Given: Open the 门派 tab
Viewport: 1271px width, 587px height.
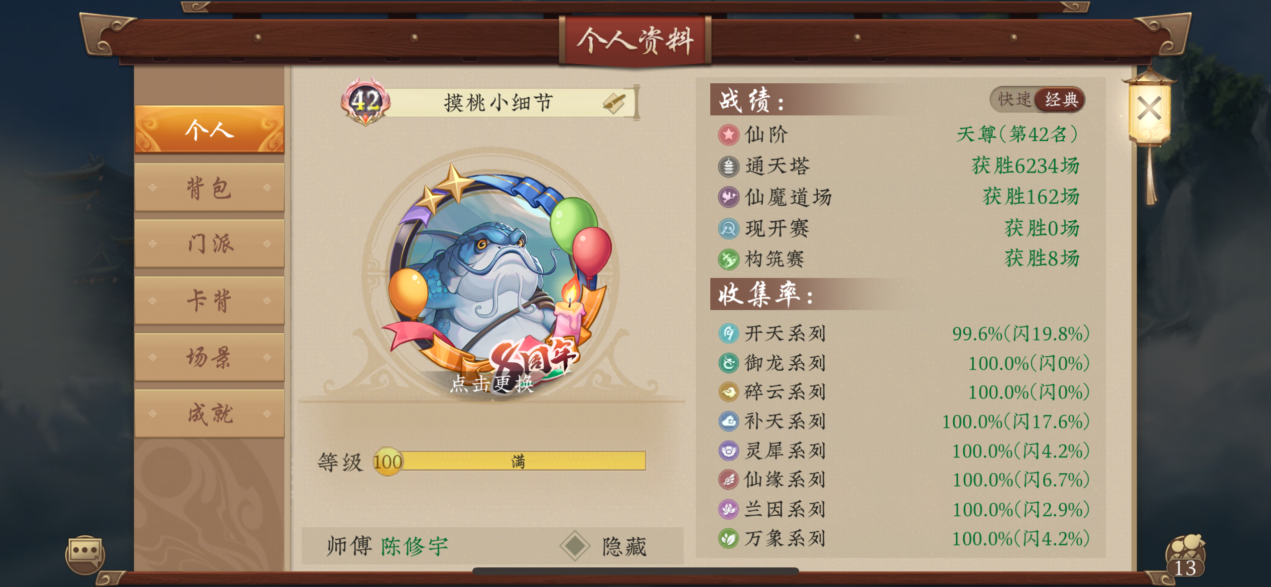Looking at the screenshot, I should point(209,244).
